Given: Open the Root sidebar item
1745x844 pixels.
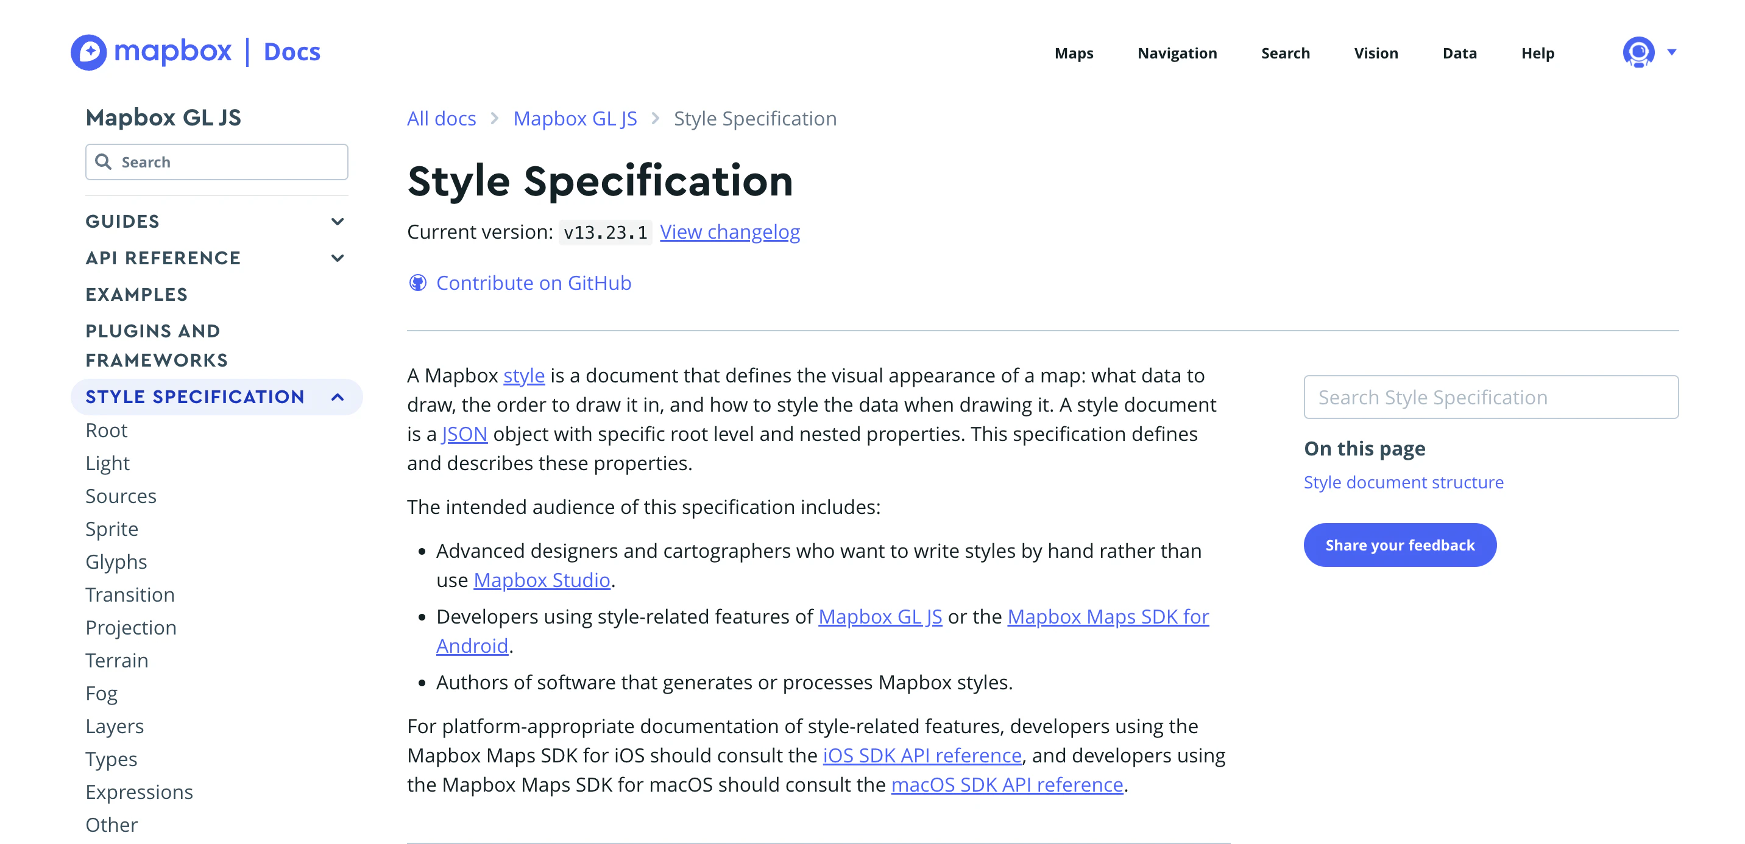Looking at the screenshot, I should coord(107,431).
